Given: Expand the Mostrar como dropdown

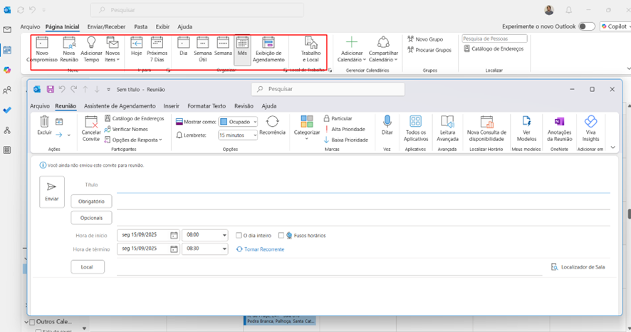Looking at the screenshot, I should point(254,122).
